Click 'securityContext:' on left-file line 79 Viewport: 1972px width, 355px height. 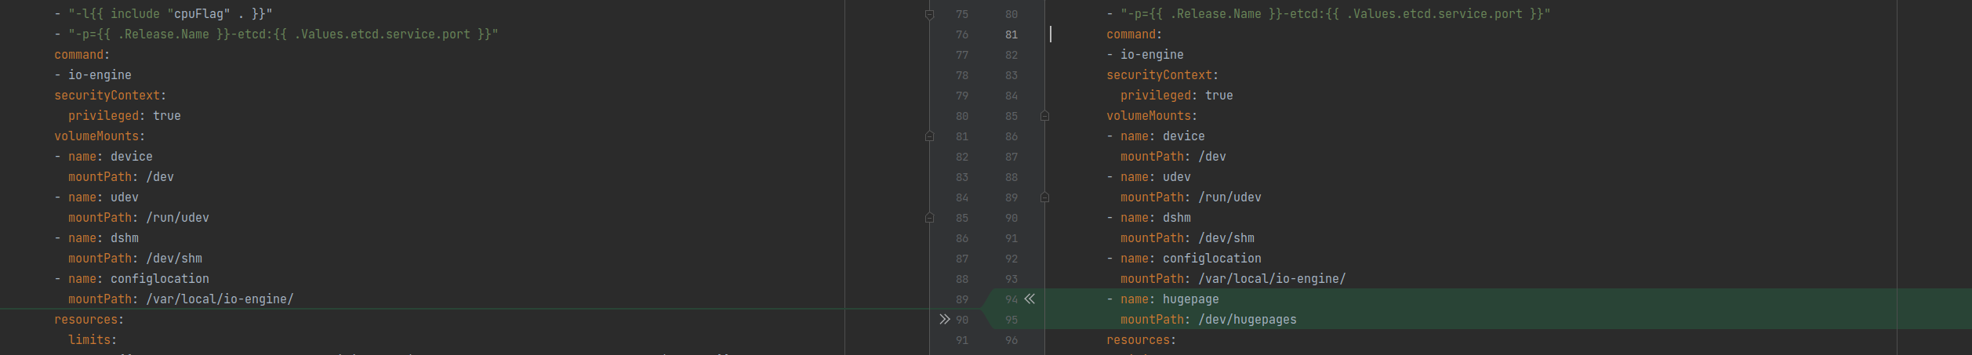[x=111, y=96]
